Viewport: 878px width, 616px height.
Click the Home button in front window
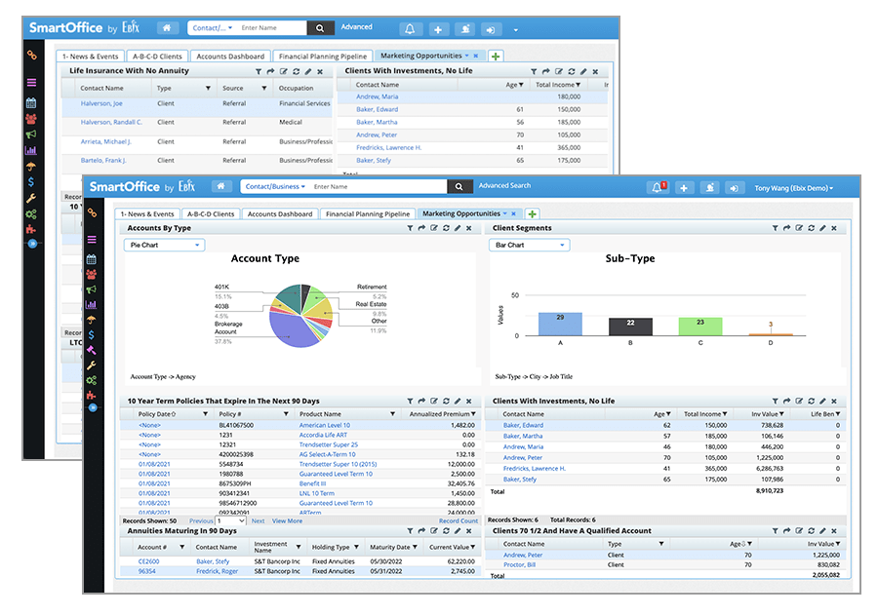click(x=222, y=186)
